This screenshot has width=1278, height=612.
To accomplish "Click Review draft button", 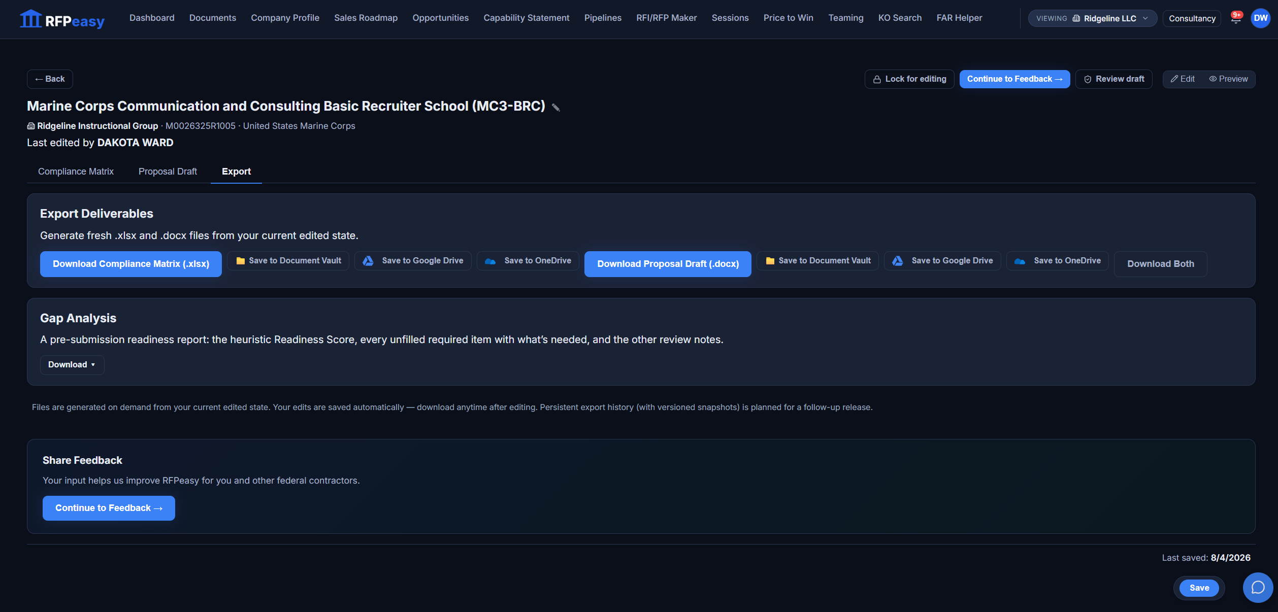I will click(x=1114, y=79).
